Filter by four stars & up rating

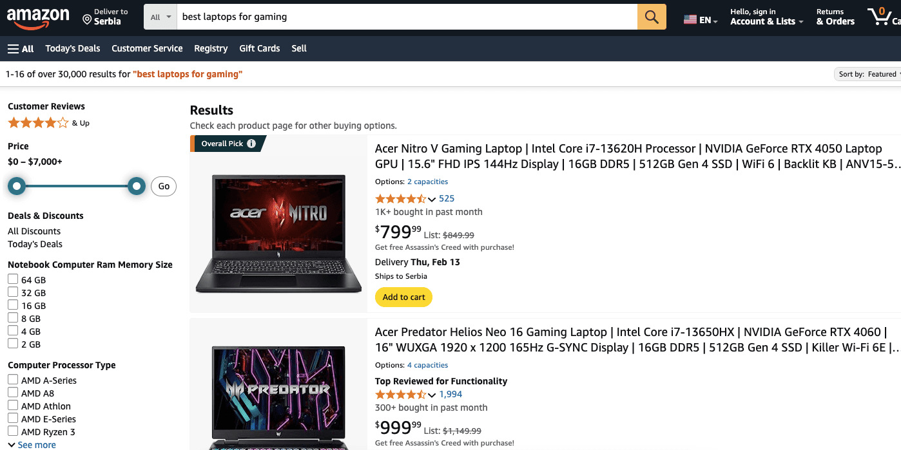(x=38, y=123)
